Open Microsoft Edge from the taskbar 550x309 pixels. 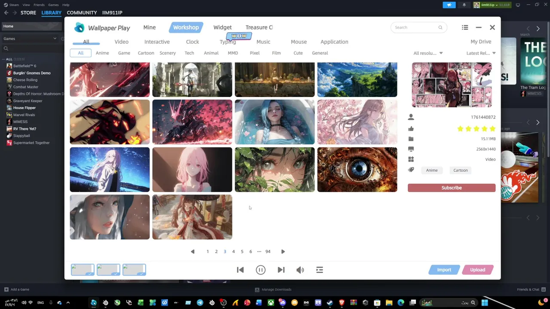point(400,303)
